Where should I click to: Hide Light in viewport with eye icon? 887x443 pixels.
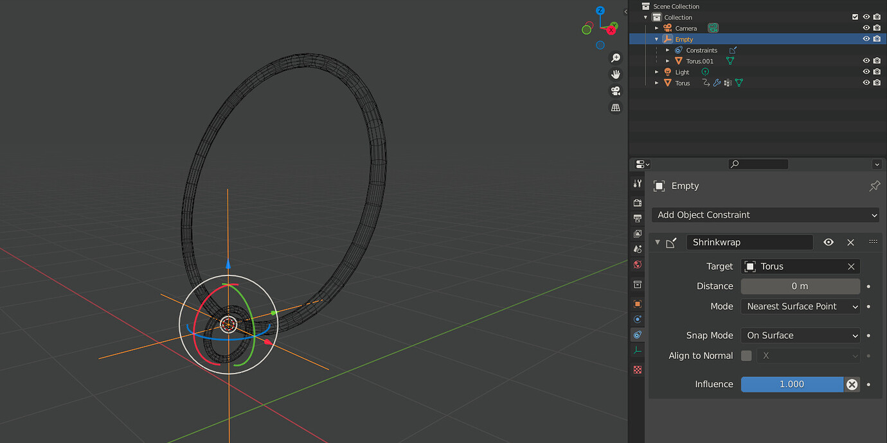point(866,72)
